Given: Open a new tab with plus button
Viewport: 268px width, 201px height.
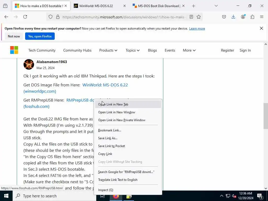Looking at the screenshot, I should (x=193, y=6).
